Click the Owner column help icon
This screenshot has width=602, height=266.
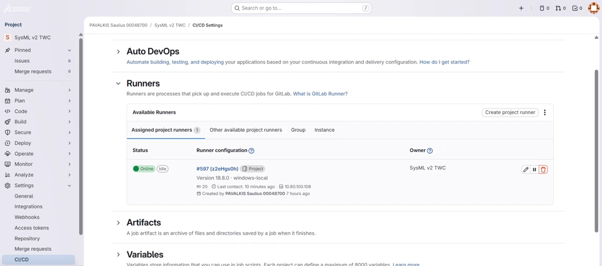pos(430,151)
